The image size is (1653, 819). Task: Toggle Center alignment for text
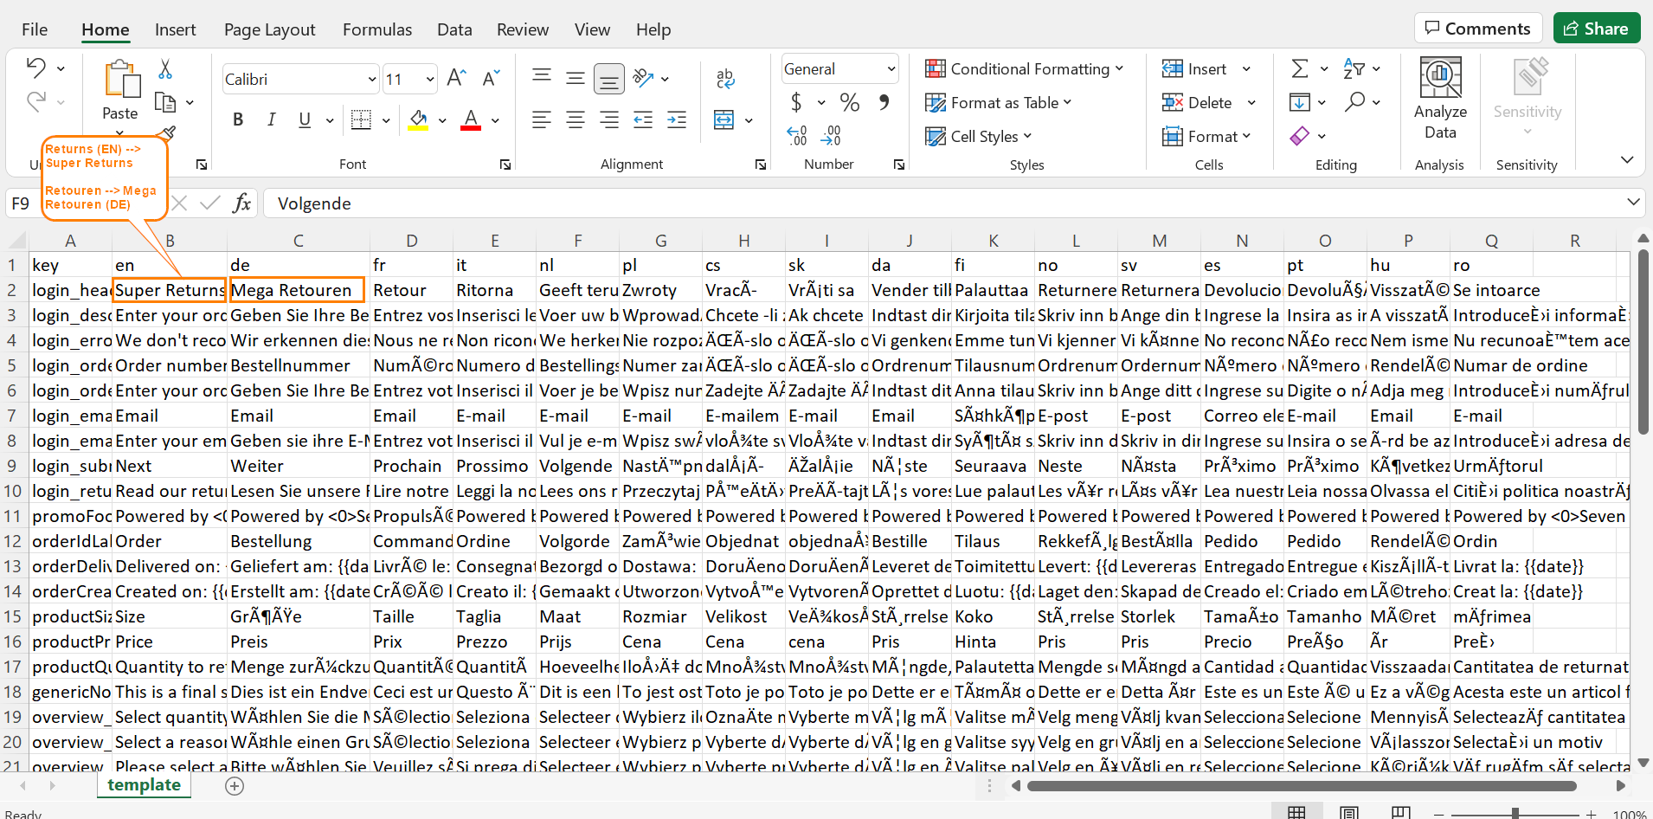coord(576,119)
